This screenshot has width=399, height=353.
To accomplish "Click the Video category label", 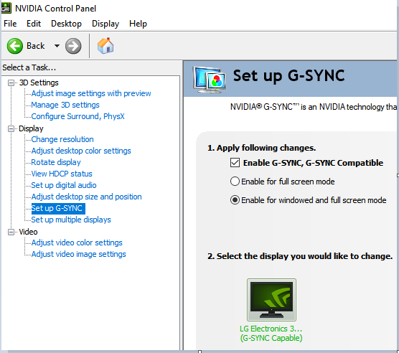I will click(x=28, y=232).
